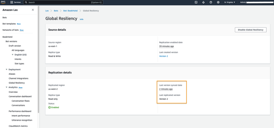Open the settings gear icon
274x128 pixels.
218,2
